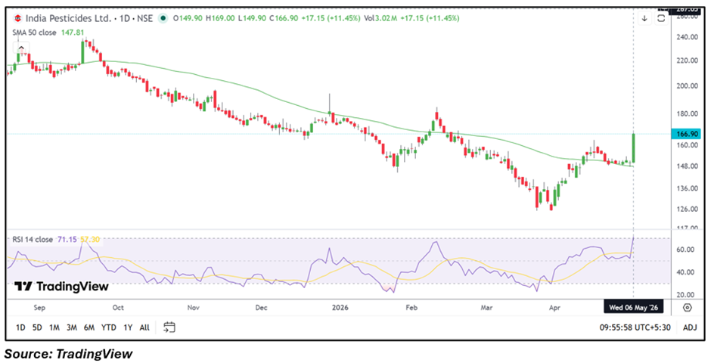Click the SMA 50 close indicator label
Image resolution: width=711 pixels, height=363 pixels.
click(x=35, y=33)
